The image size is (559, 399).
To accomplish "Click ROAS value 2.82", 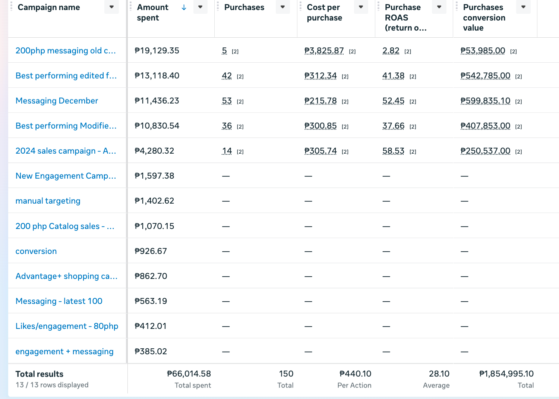I will coord(391,51).
